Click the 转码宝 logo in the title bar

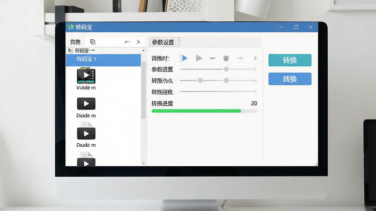[x=71, y=27]
